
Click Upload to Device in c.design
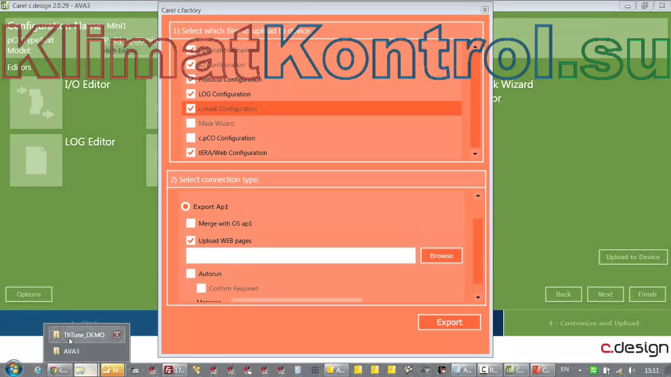[x=633, y=257]
